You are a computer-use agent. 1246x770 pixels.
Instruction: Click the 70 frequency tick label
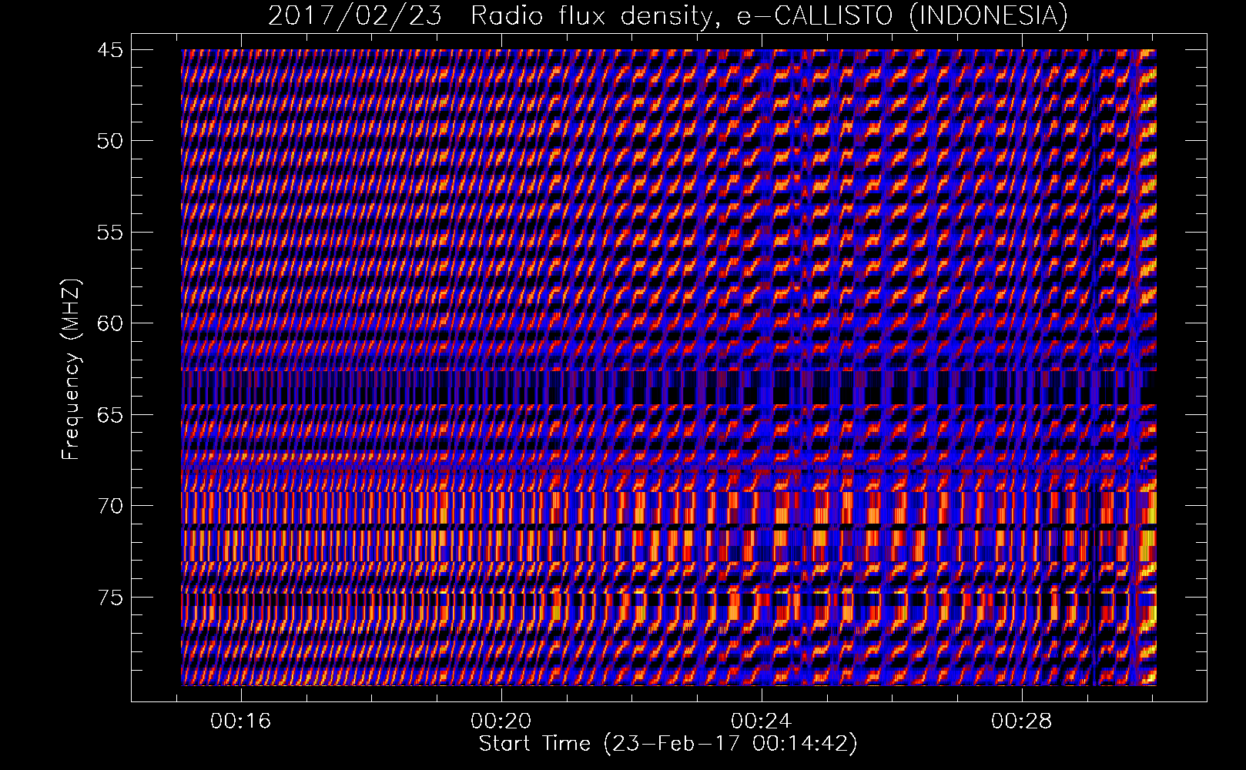(x=109, y=506)
